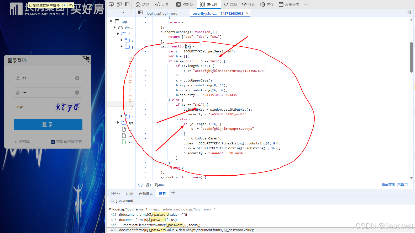
Task: Select the 源代码 sources tab
Action: tap(208, 4)
